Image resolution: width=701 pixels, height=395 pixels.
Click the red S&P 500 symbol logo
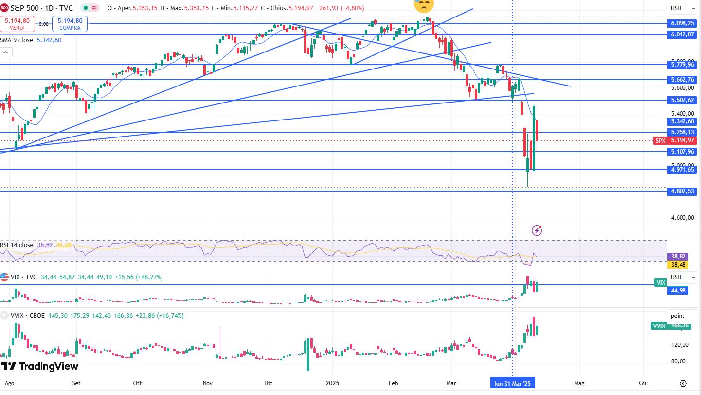coord(4,8)
